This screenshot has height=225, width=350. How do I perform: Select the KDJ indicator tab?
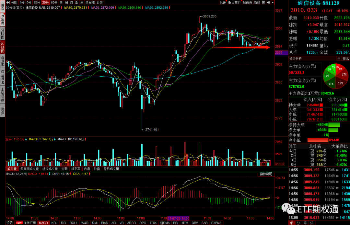point(54,223)
